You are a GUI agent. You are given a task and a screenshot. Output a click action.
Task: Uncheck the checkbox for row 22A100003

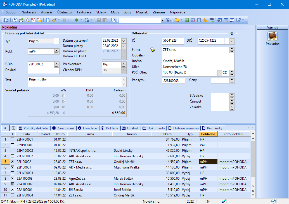(x=12, y=178)
